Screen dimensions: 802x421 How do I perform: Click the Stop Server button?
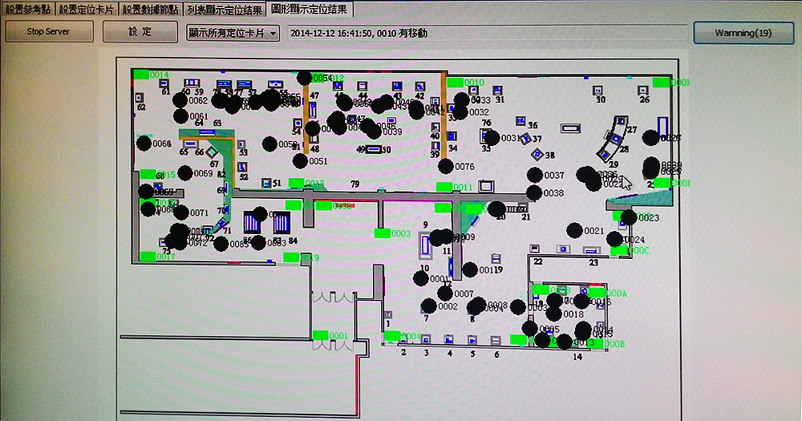(49, 32)
